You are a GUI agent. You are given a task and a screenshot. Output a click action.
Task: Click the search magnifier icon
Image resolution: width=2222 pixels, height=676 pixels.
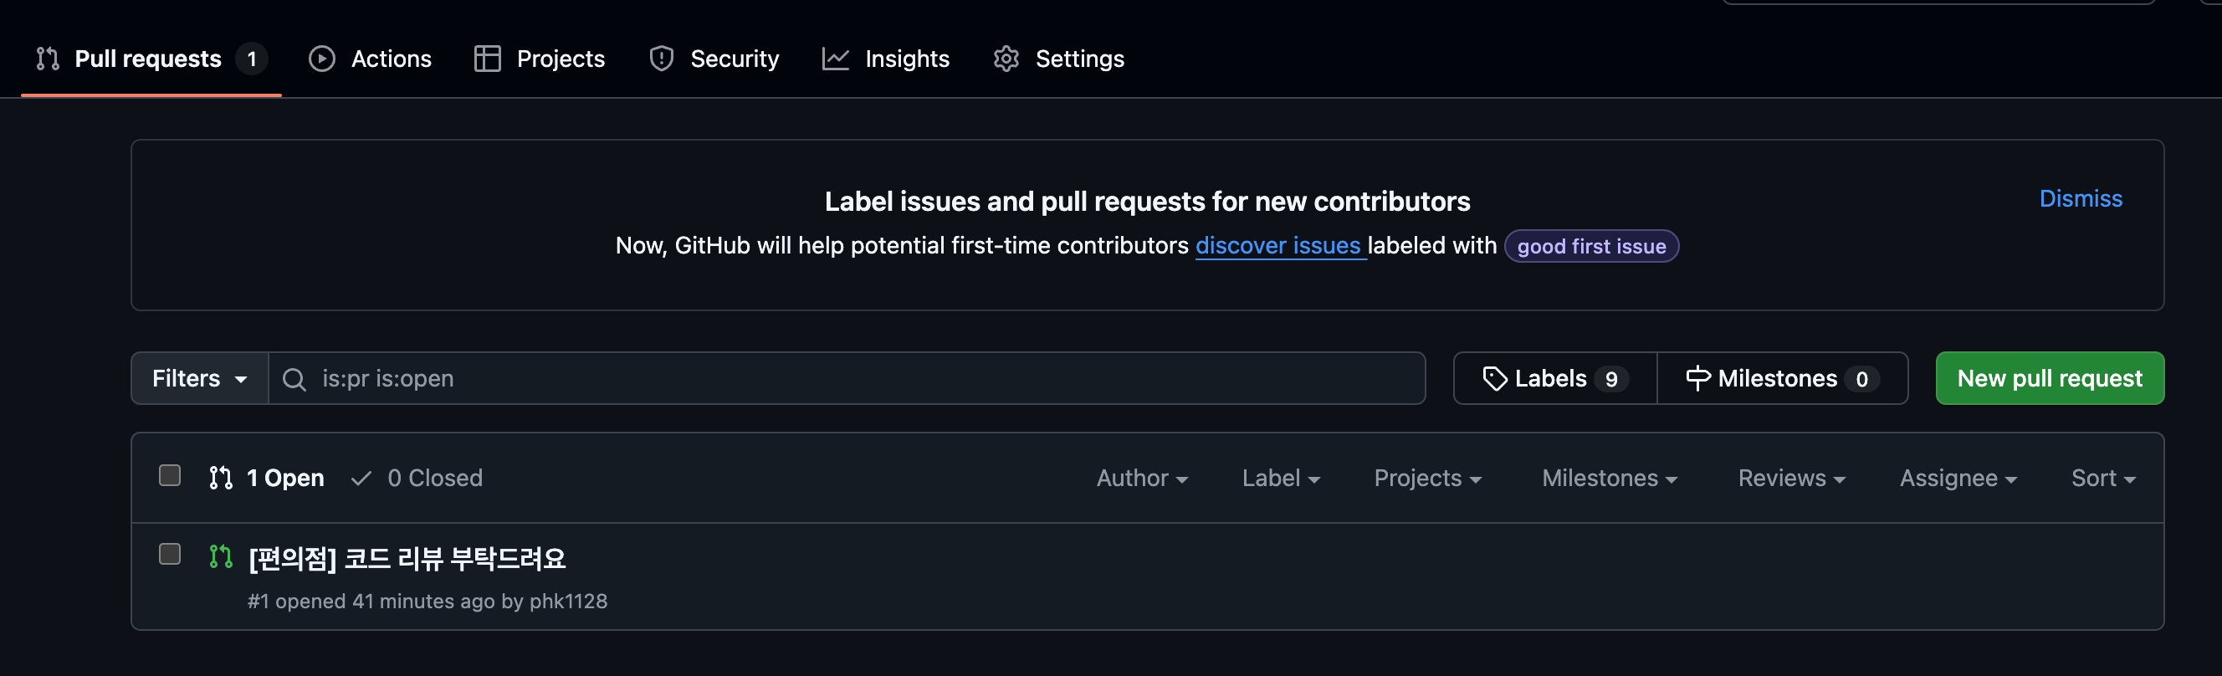[294, 379]
